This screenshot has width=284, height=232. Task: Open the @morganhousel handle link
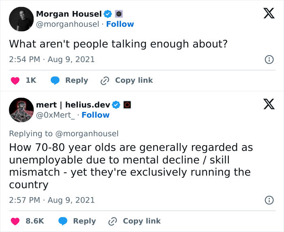coord(67,24)
